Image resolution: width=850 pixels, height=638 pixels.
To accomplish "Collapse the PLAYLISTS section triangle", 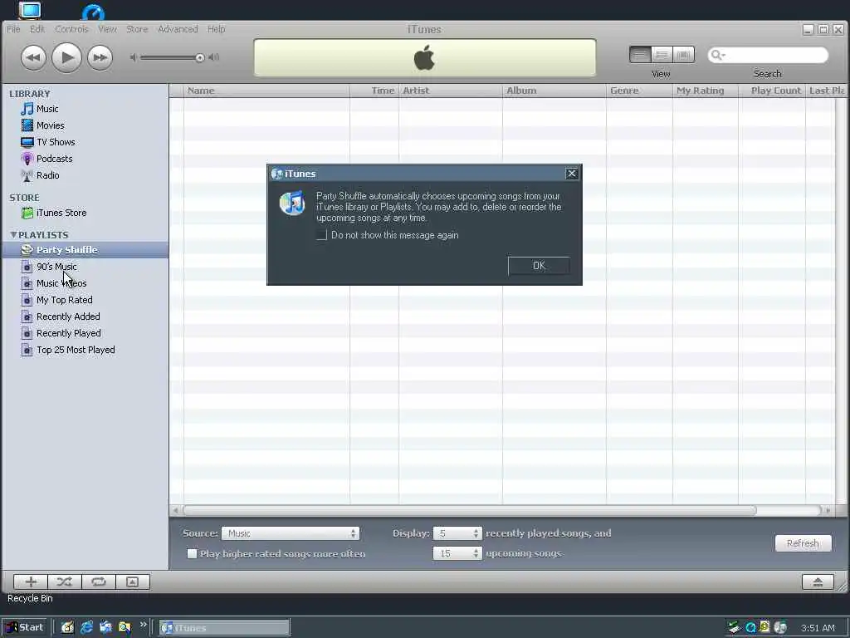I will 13,235.
